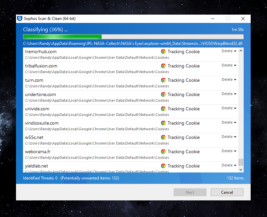Select the w55c.net entry name
Image resolution: width=267 pixels, height=217 pixels.
[34, 137]
